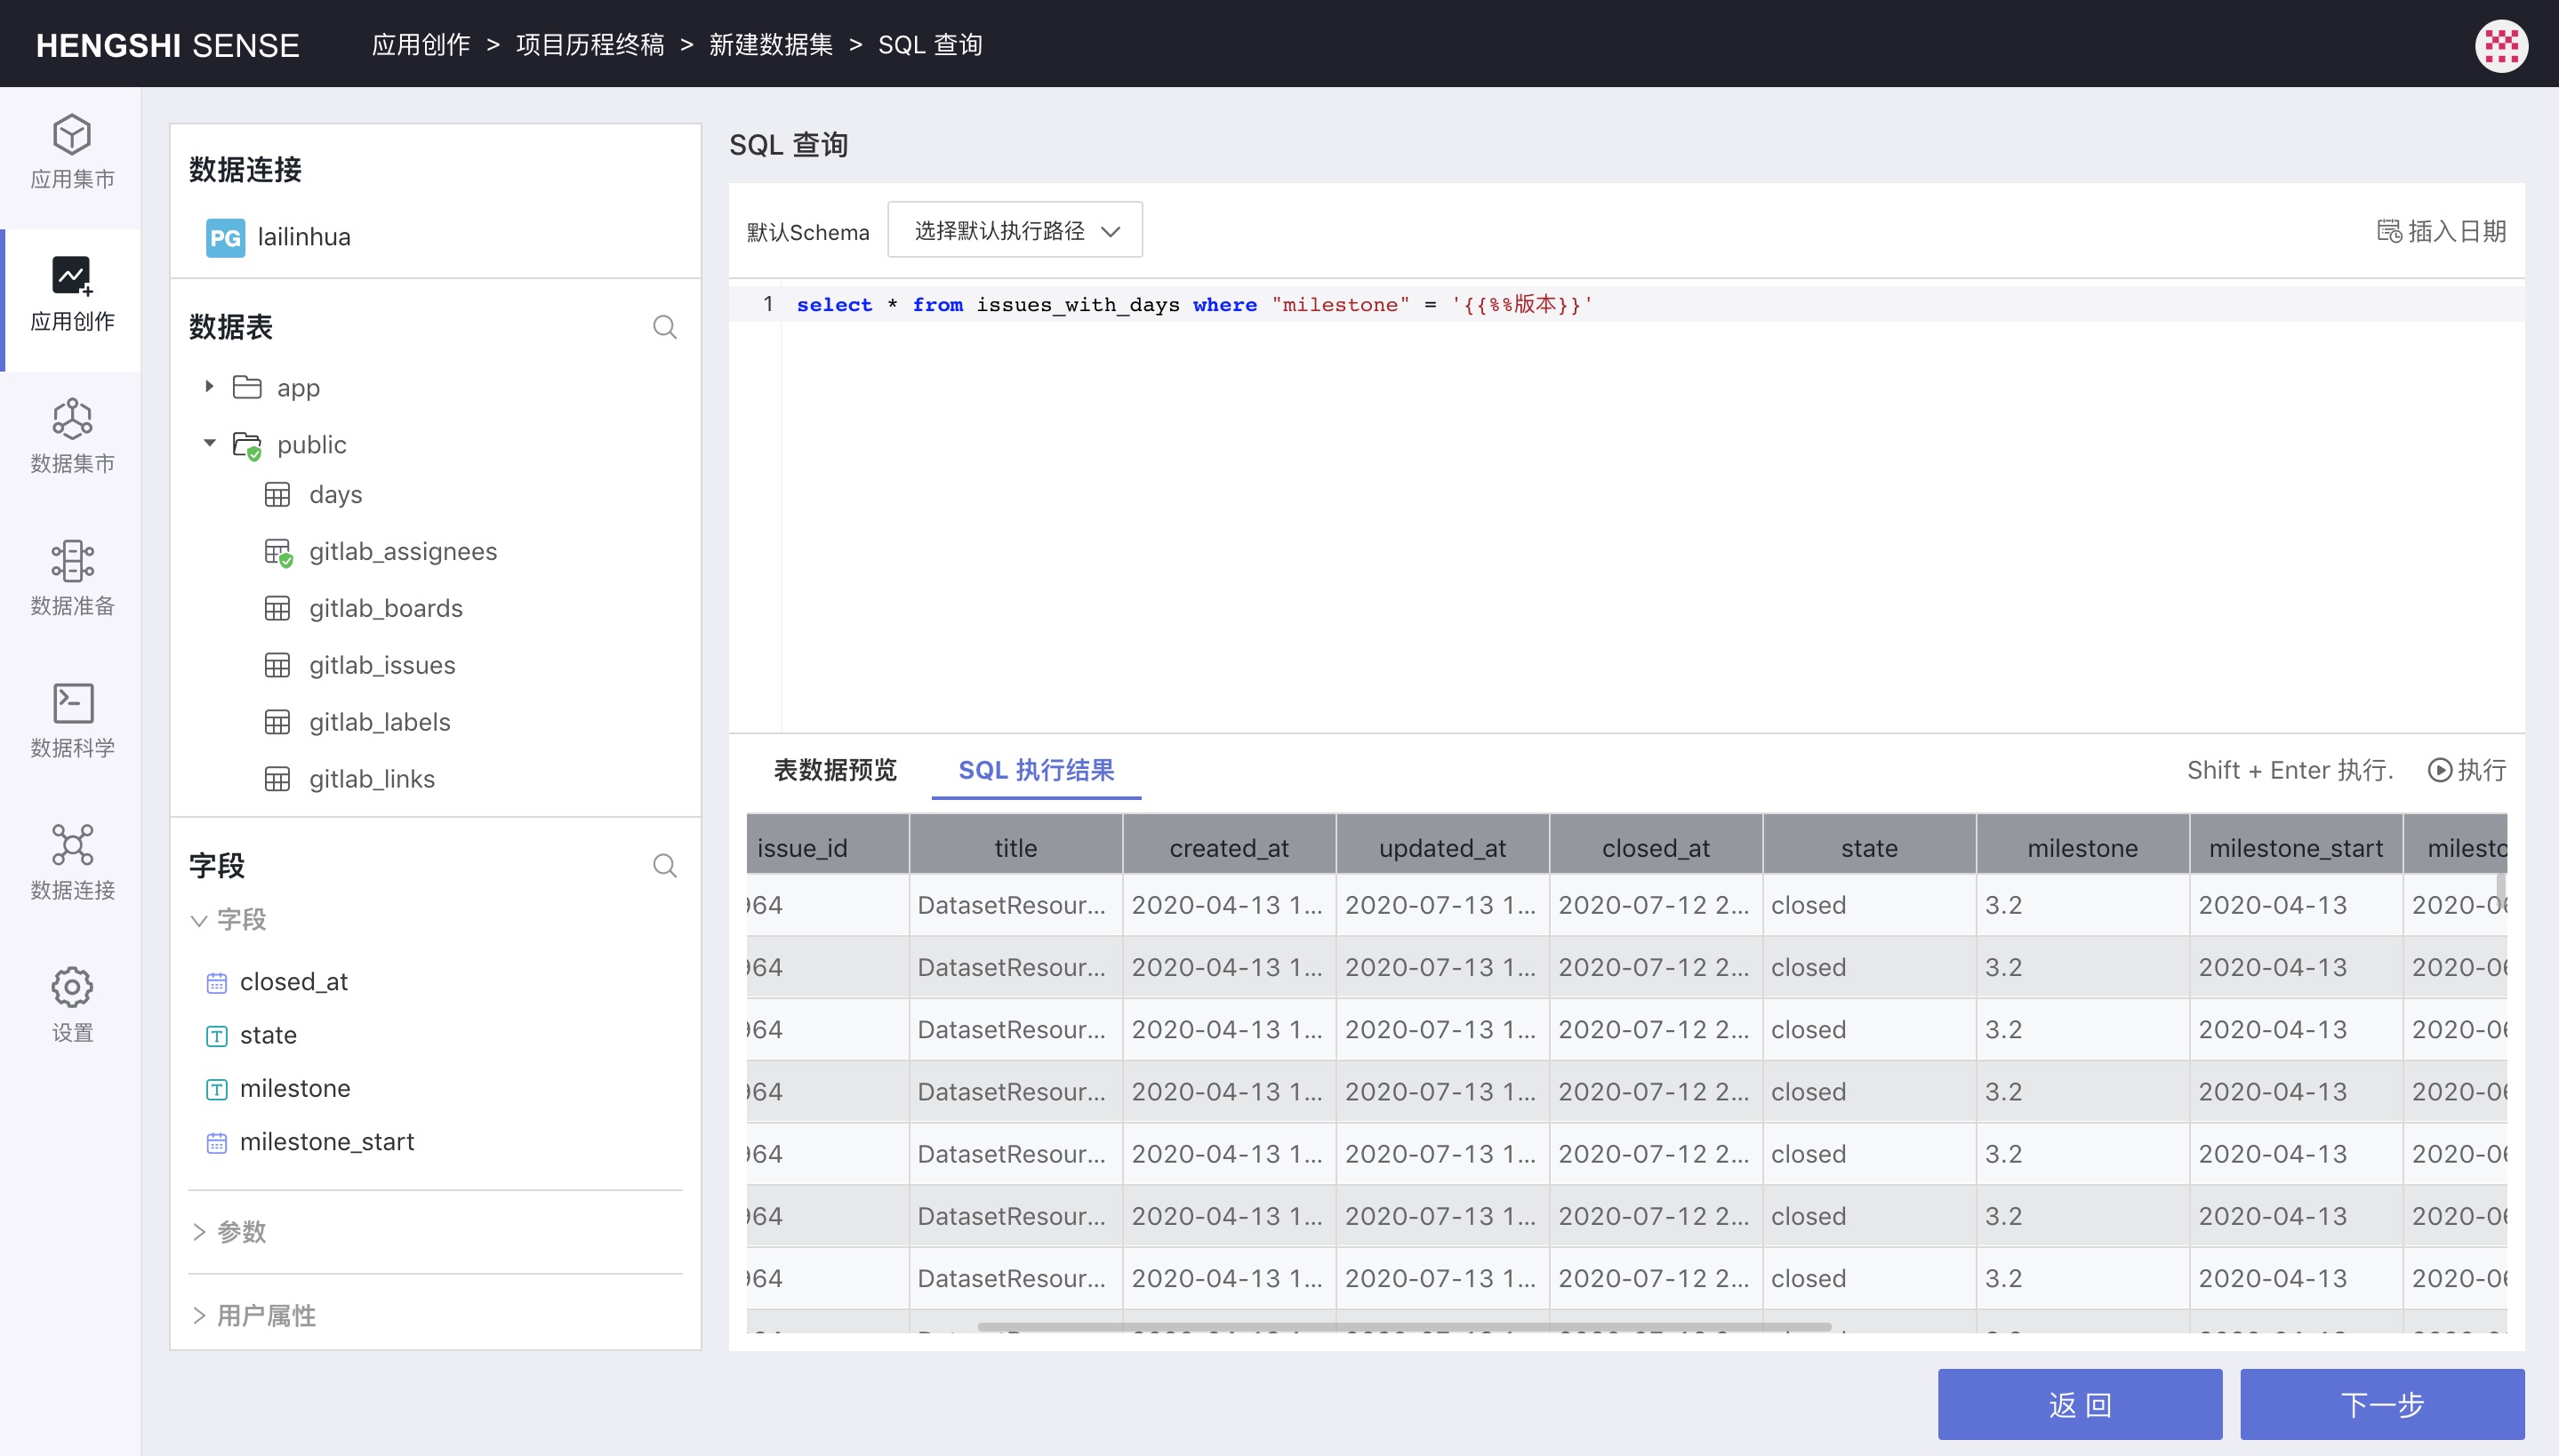Click the 返回 button
Viewport: 2559px width, 1456px height.
pos(2079,1404)
